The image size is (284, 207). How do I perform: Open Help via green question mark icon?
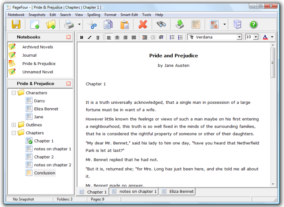[x=254, y=25]
